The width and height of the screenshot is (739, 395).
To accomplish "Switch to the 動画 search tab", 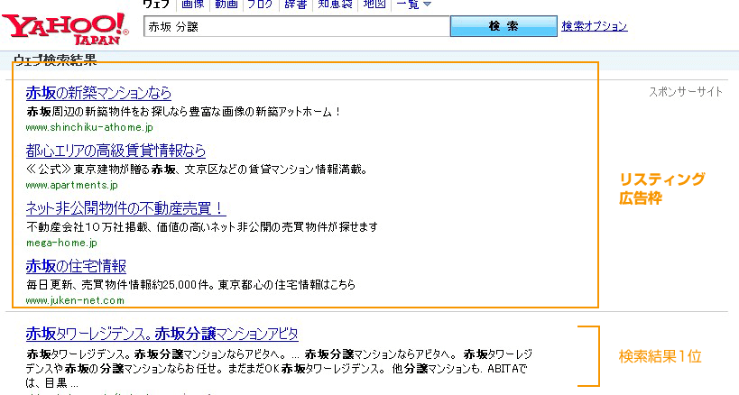I will click(226, 5).
